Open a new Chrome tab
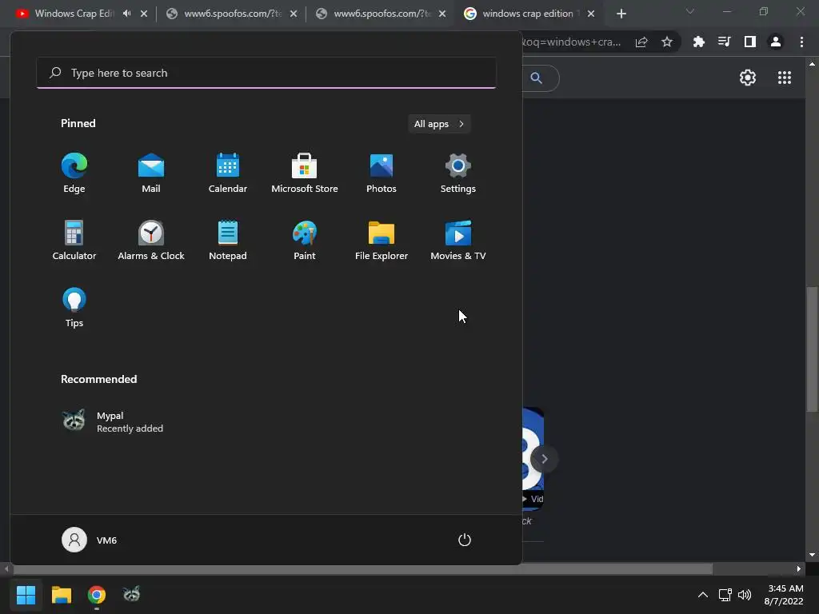819x614 pixels. (x=621, y=14)
